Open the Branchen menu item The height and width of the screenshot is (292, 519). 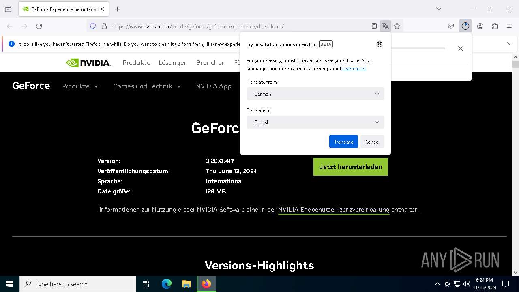(211, 63)
